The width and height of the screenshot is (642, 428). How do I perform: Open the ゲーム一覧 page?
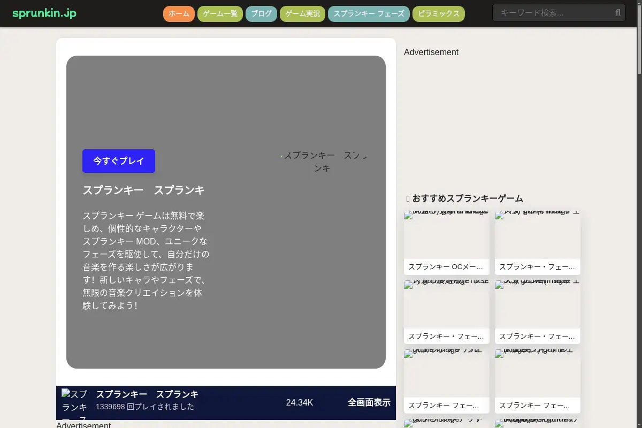(x=220, y=14)
